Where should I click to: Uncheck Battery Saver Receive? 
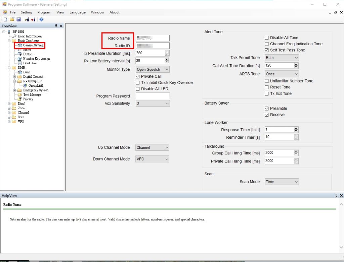(x=266, y=115)
